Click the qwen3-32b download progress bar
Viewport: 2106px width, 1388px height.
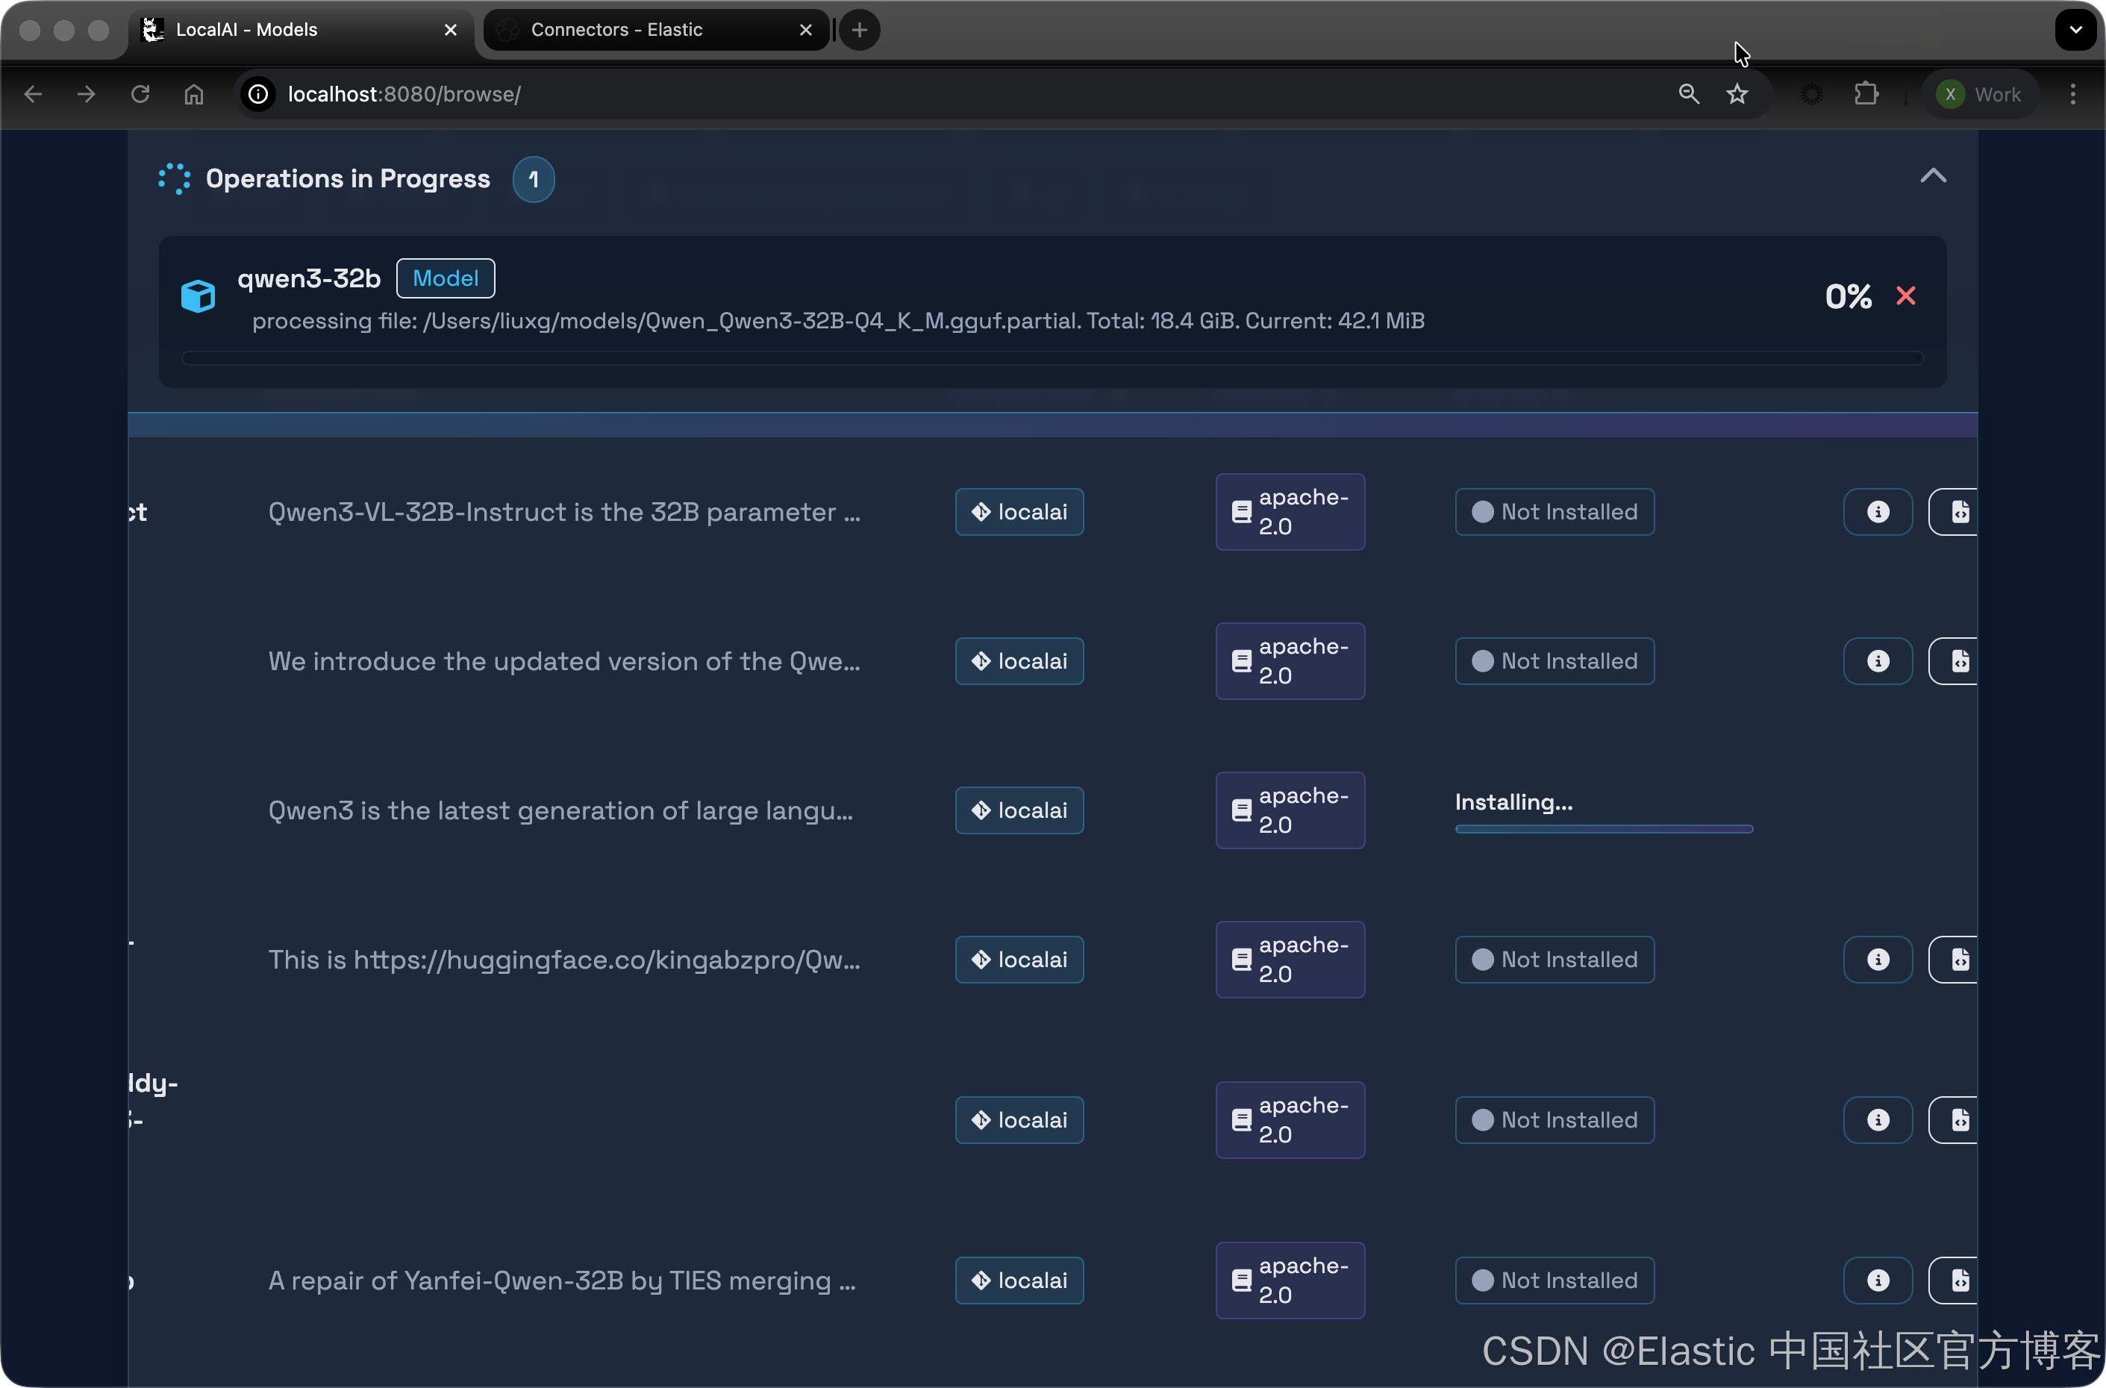coord(1052,358)
